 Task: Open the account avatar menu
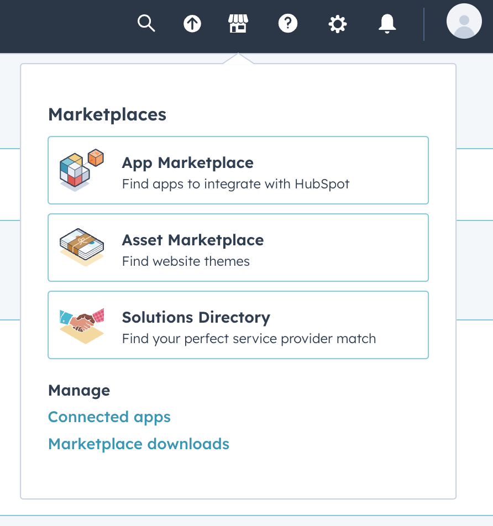pyautogui.click(x=464, y=22)
